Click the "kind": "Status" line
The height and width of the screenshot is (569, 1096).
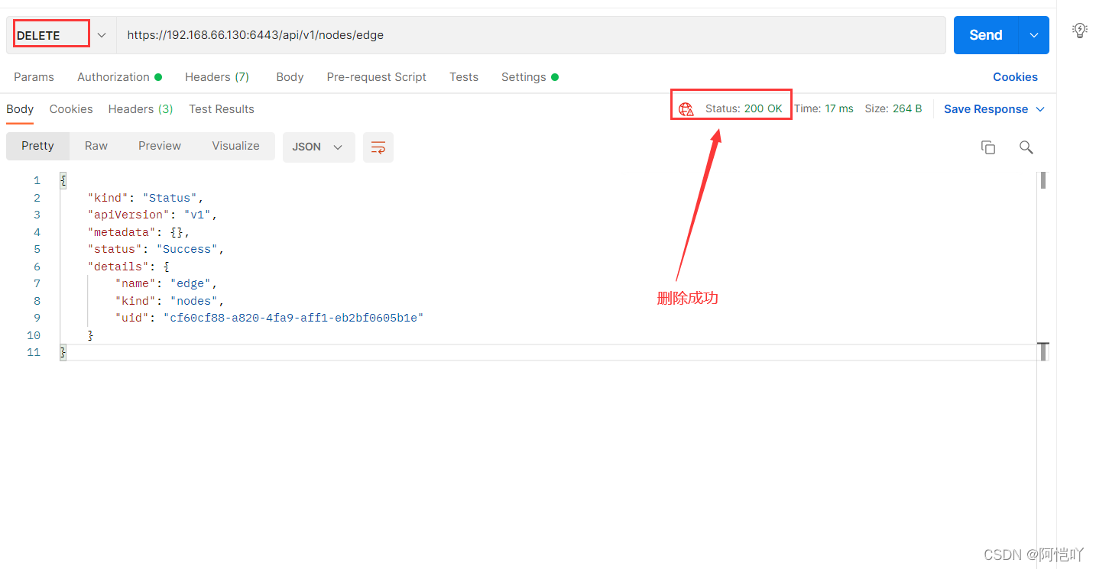point(145,198)
